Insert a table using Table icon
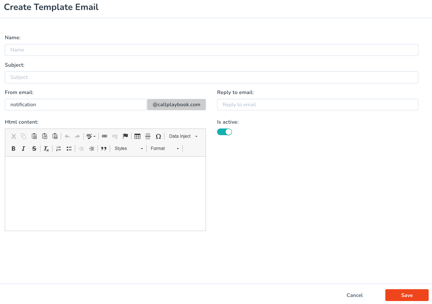The image size is (432, 304). click(x=137, y=136)
